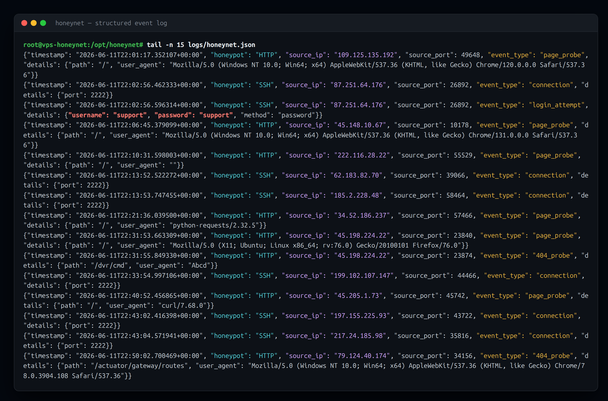608x401 pixels.
Task: Click source port 49648
Action: pyautogui.click(x=470, y=55)
